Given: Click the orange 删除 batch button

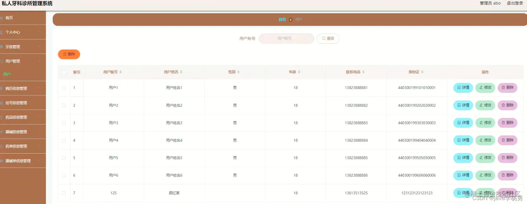Looking at the screenshot, I should pyautogui.click(x=69, y=54).
